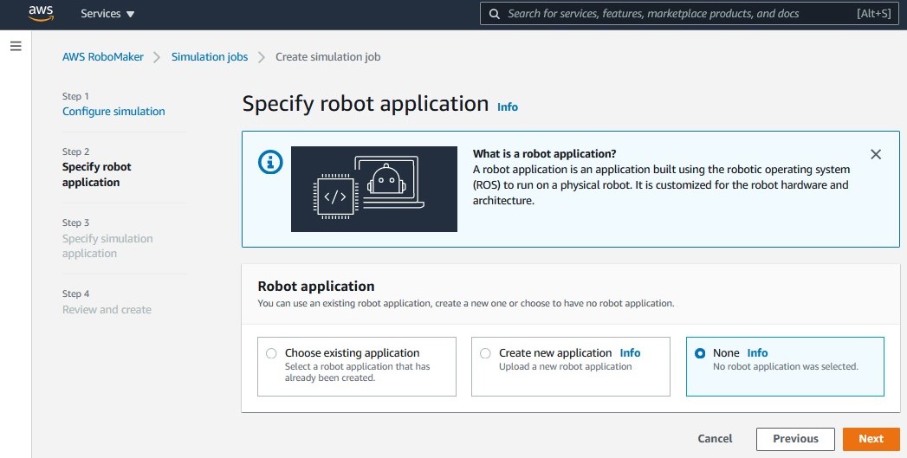Click the magnifying glass search icon
Image resolution: width=907 pixels, height=458 pixels.
[494, 14]
